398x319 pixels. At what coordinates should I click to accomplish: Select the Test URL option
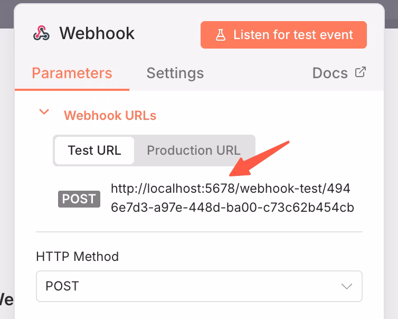pyautogui.click(x=94, y=150)
